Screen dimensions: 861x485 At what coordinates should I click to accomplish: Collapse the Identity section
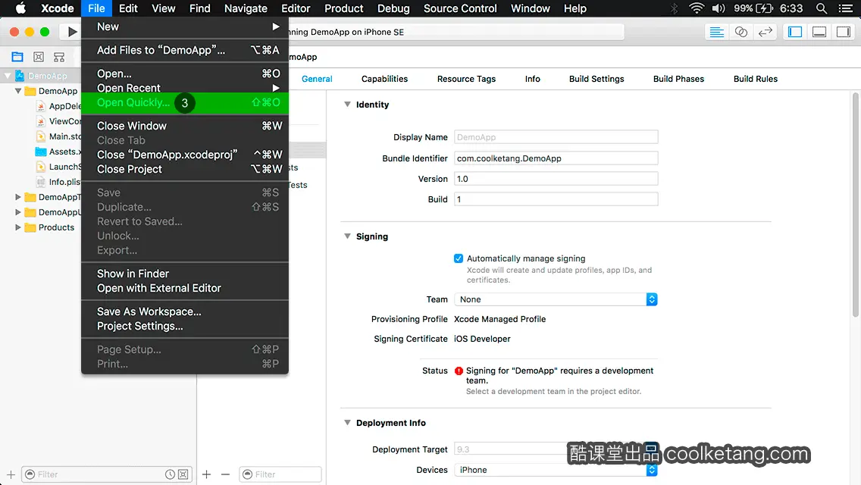coord(348,105)
